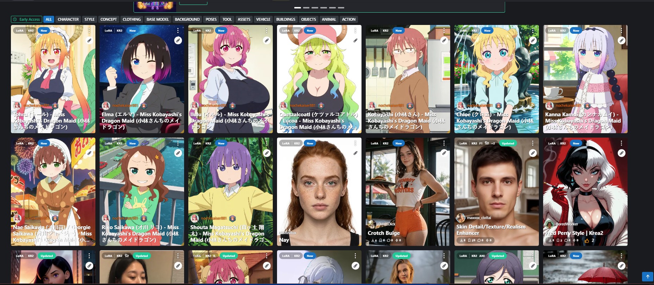Switch to the VEHICLE category

click(263, 19)
